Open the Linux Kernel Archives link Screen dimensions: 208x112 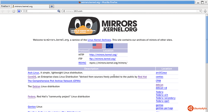pos(99,40)
